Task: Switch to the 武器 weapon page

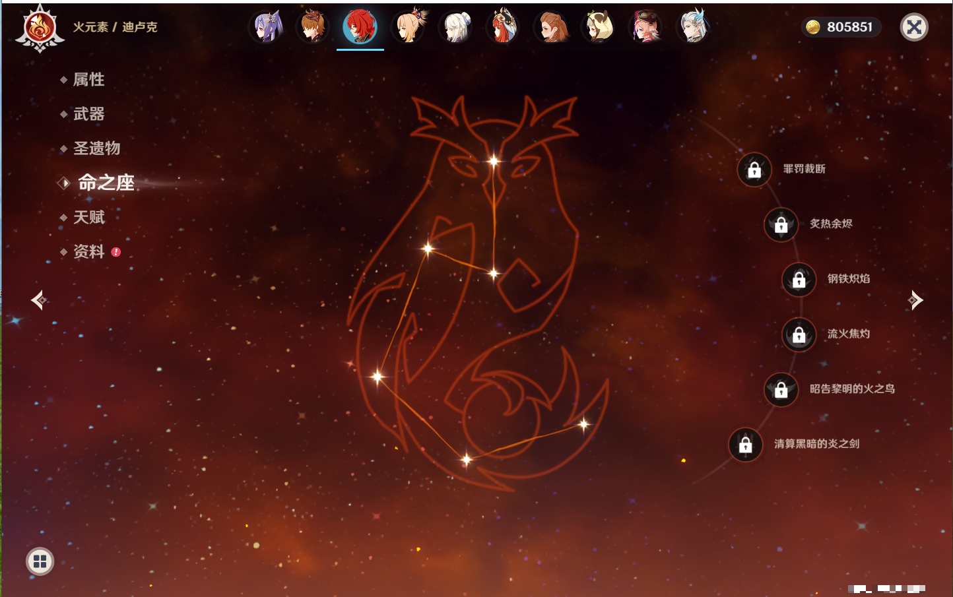Action: pos(88,114)
